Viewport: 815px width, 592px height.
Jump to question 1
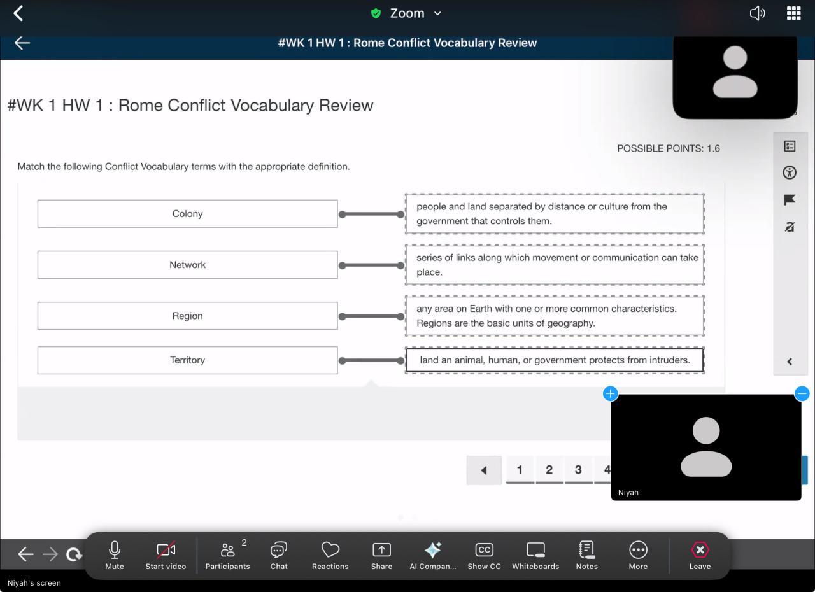click(520, 470)
